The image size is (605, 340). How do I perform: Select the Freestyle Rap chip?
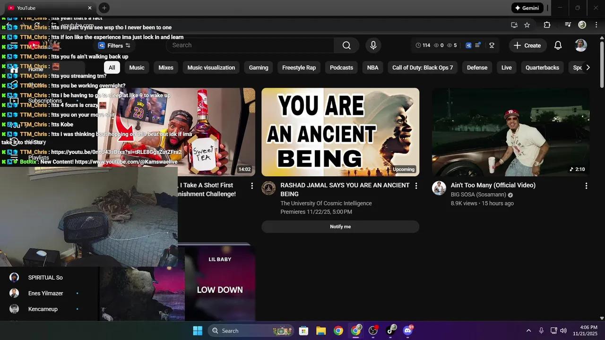(299, 68)
